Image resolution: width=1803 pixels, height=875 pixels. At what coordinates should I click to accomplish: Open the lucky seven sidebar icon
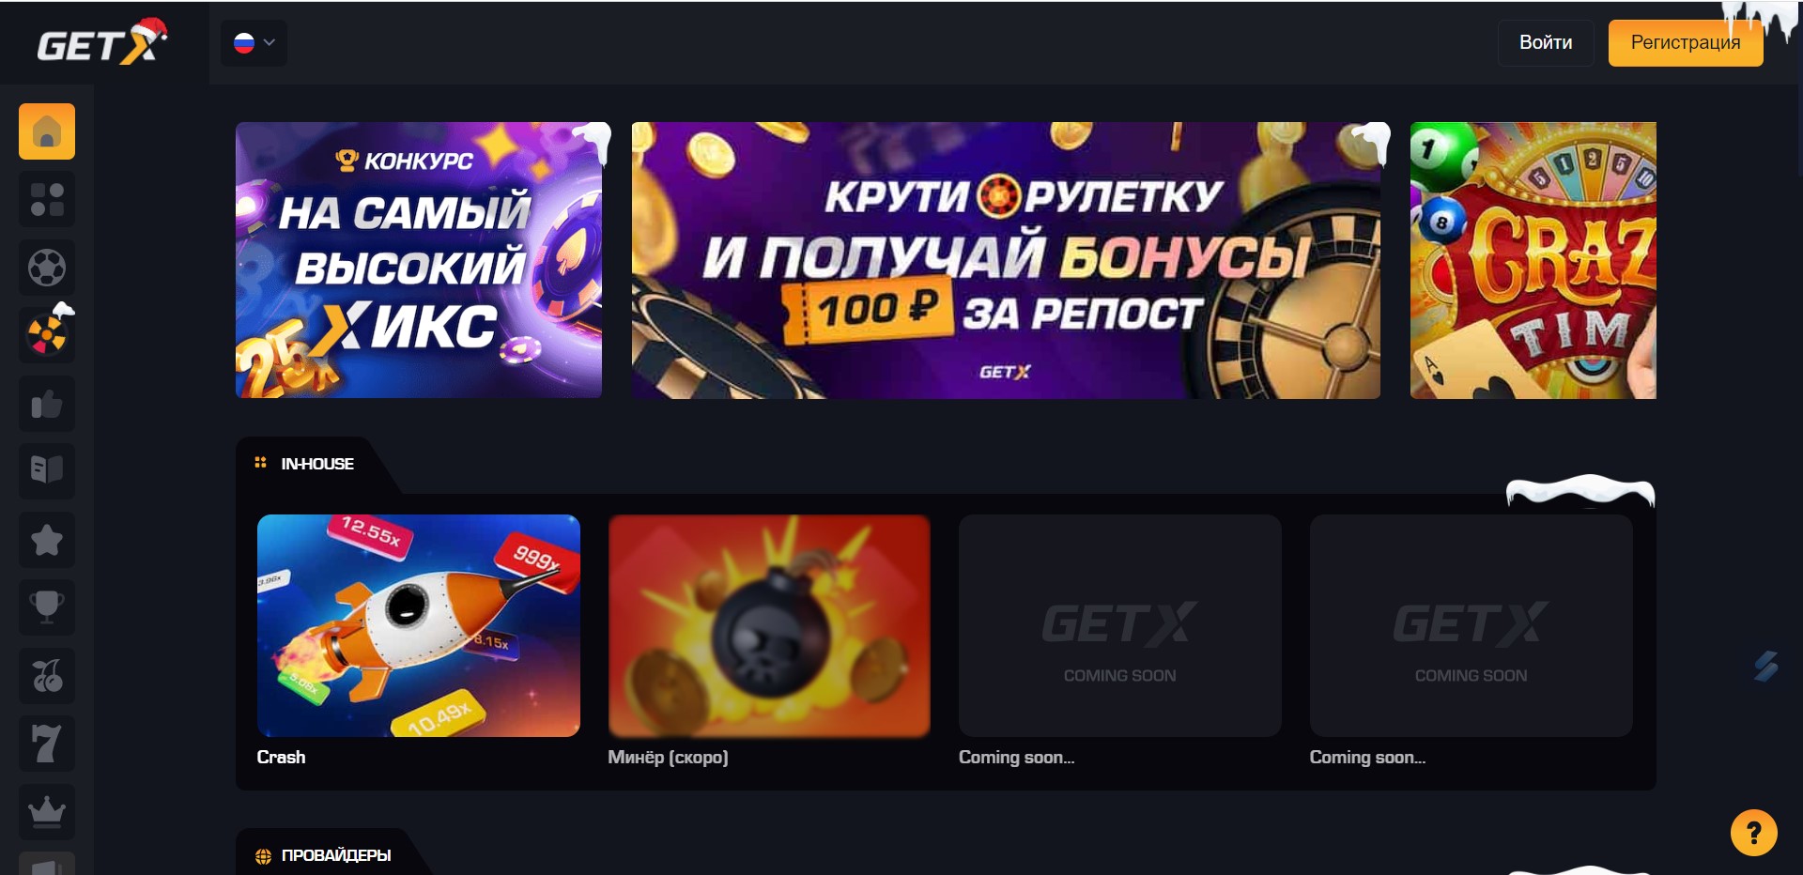pyautogui.click(x=47, y=744)
